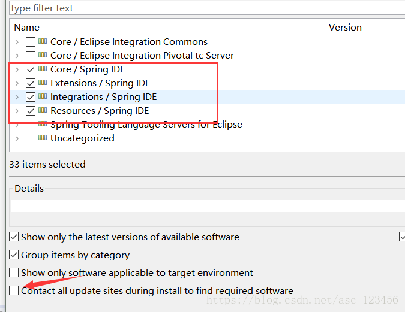Image resolution: width=405 pixels, height=312 pixels.
Task: Click the category icon beside Resources / Spring IDE
Action: tap(43, 110)
